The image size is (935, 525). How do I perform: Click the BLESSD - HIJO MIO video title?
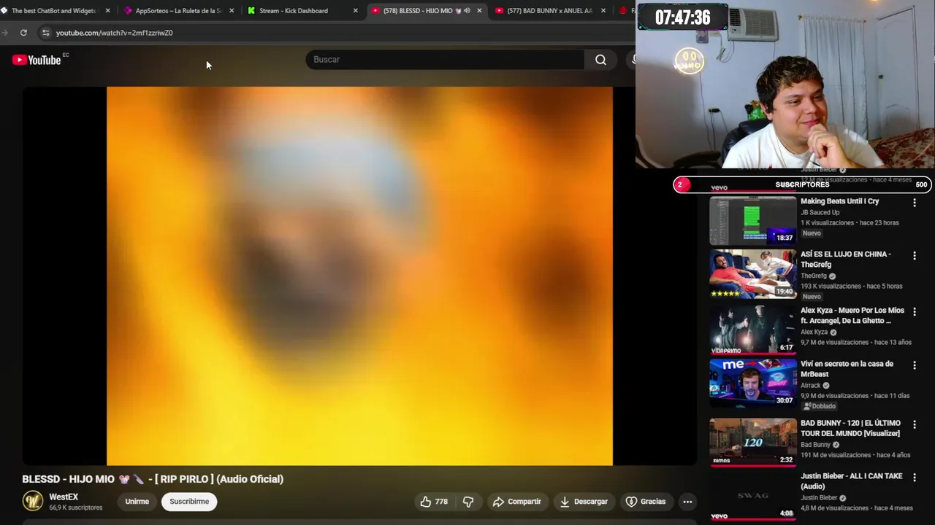[153, 479]
